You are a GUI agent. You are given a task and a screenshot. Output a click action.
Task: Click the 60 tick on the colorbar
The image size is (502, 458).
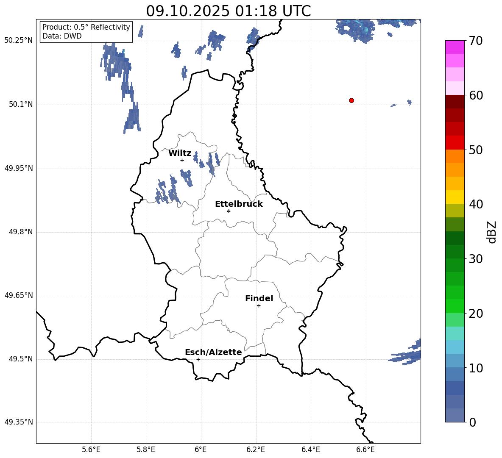[476, 95]
